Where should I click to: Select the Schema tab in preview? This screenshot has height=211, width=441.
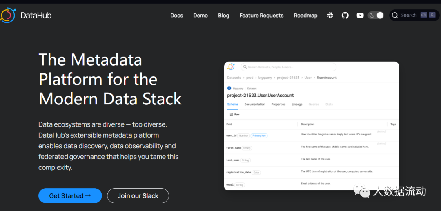233,104
